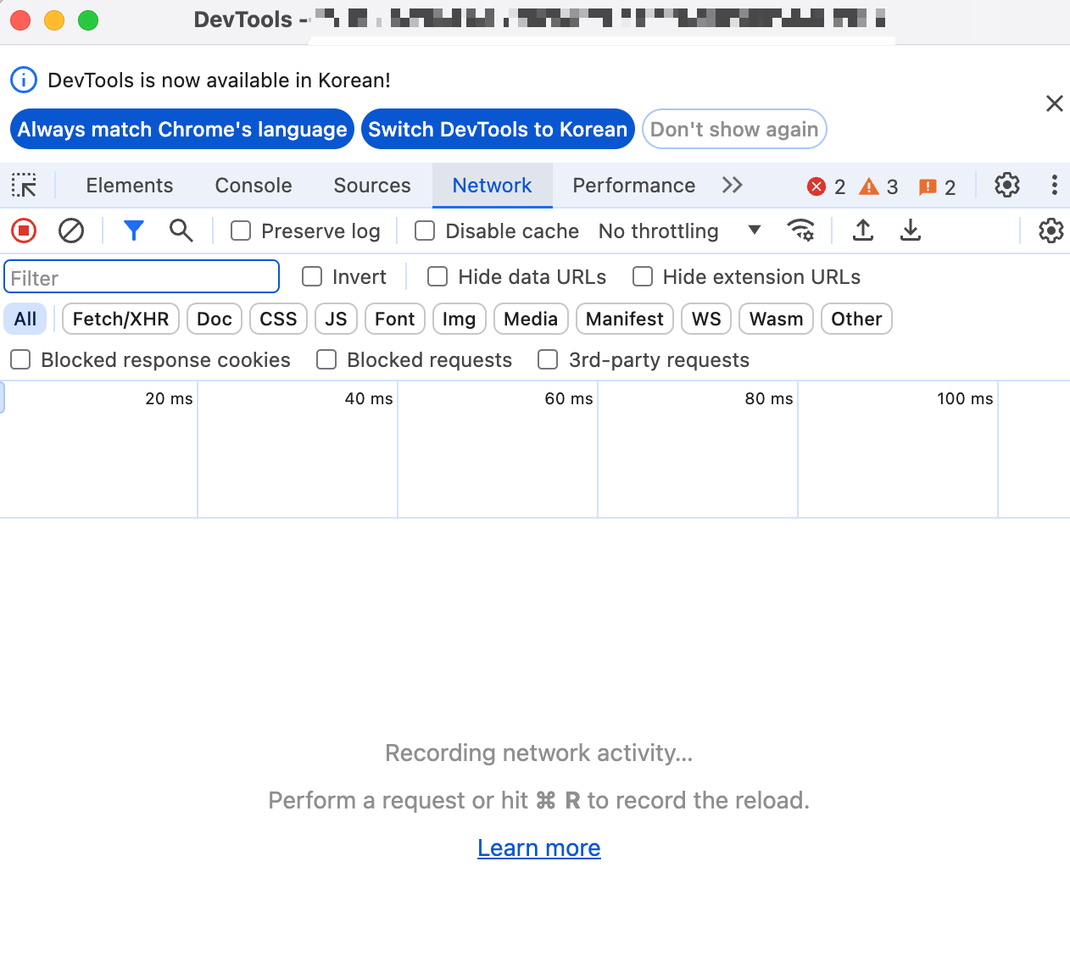Image resolution: width=1070 pixels, height=978 pixels.
Task: Open Network panel settings gear
Action: click(x=1051, y=231)
